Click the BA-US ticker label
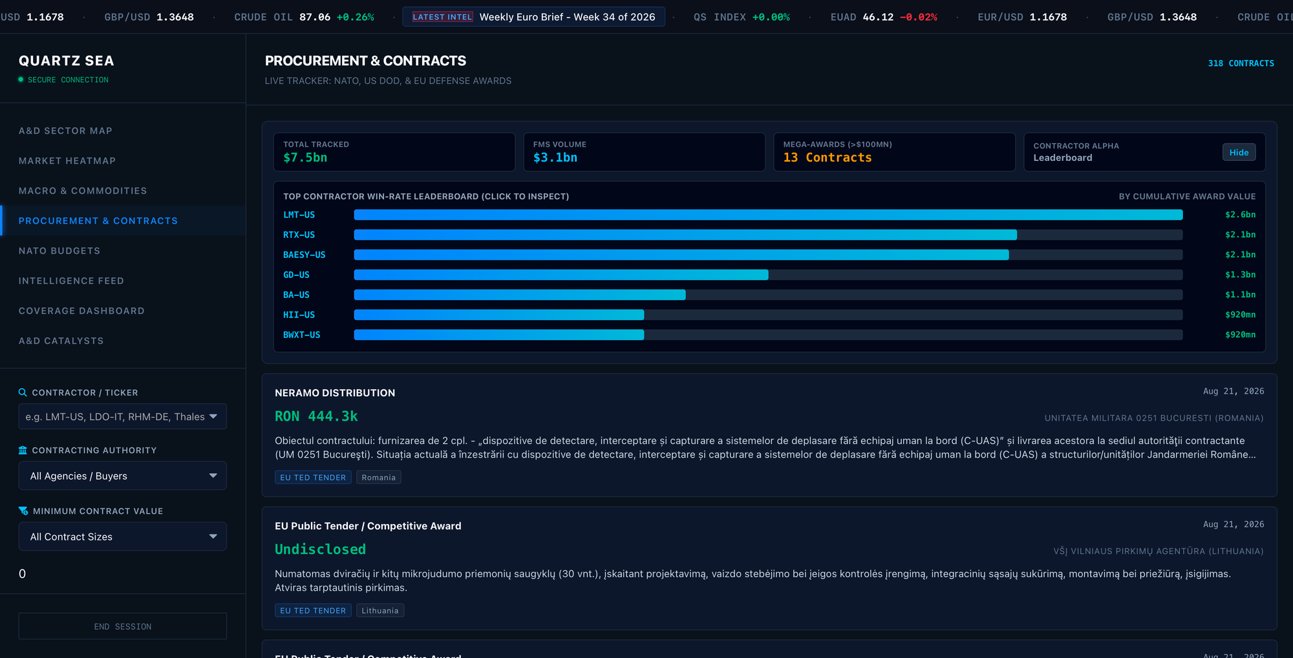Viewport: 1293px width, 658px height. [x=296, y=295]
